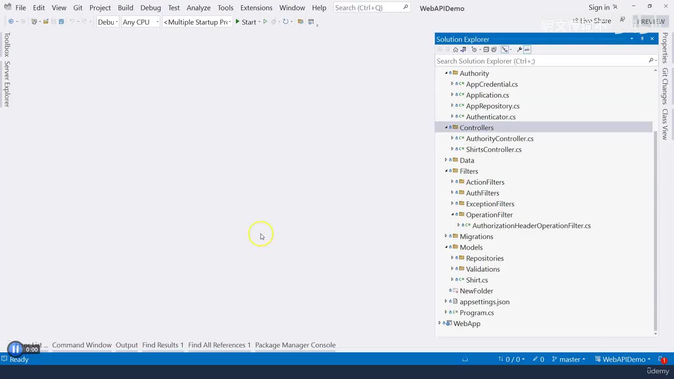Click the 0 / 0 unpushed commits indicator

point(511,359)
